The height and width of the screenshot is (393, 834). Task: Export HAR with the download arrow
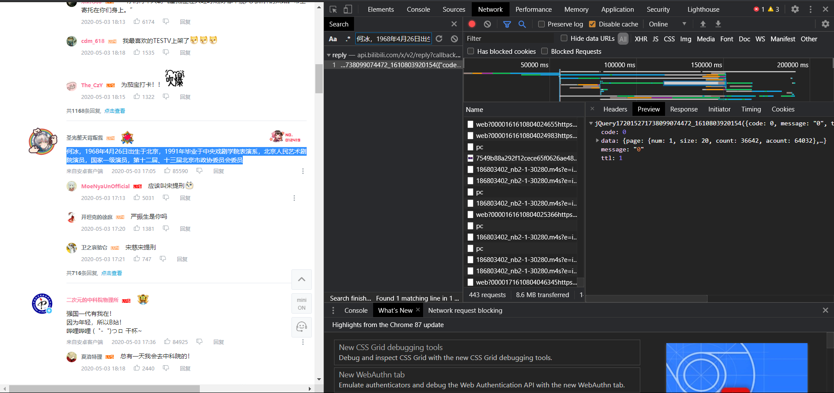coord(718,24)
